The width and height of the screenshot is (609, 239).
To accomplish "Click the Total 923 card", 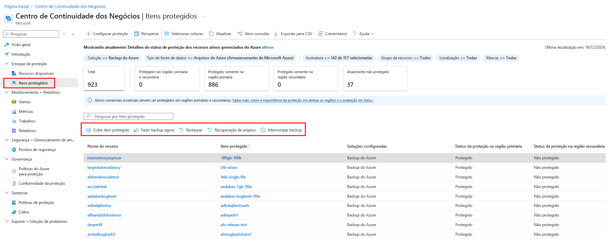I will 104,78.
